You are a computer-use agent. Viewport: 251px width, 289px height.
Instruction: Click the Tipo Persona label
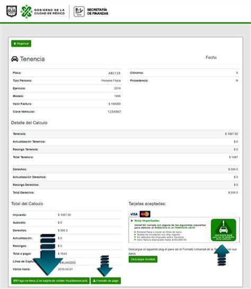pyautogui.click(x=22, y=80)
